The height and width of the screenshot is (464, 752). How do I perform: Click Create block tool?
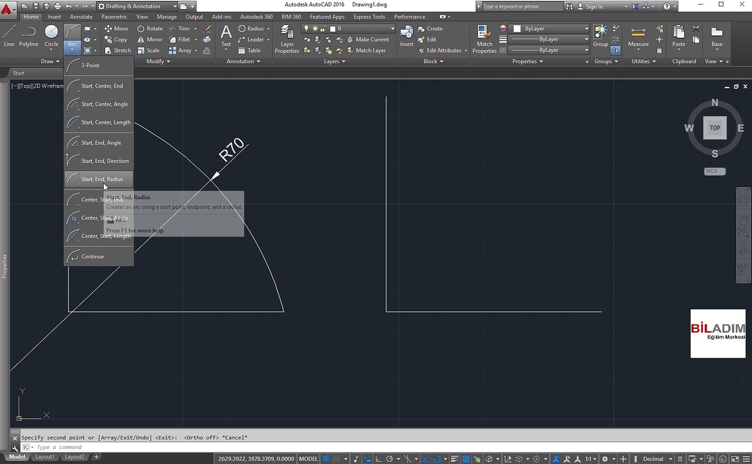click(430, 29)
